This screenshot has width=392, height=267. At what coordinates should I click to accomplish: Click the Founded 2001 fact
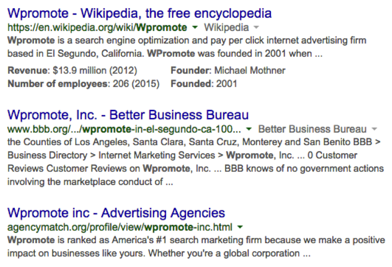tap(204, 84)
